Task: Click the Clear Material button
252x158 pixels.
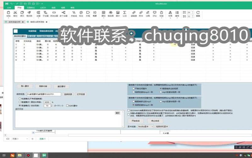Action: (61, 86)
